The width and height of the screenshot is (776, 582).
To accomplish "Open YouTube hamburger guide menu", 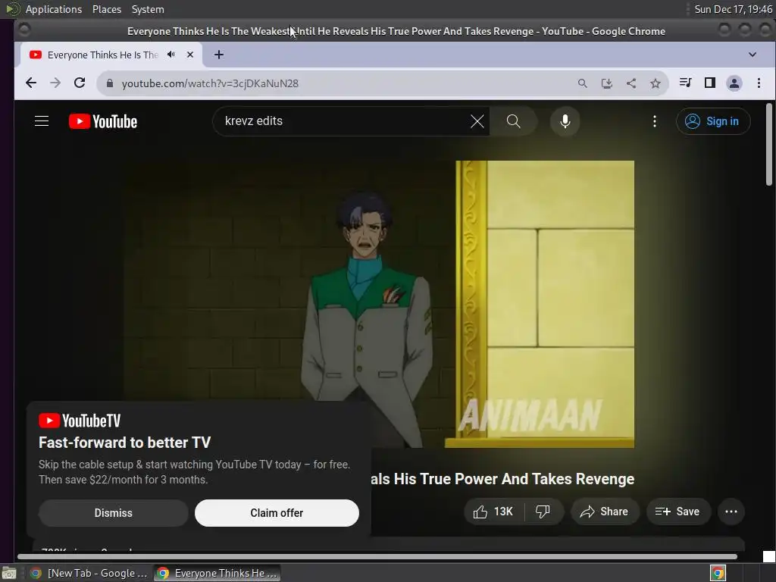I will (42, 121).
